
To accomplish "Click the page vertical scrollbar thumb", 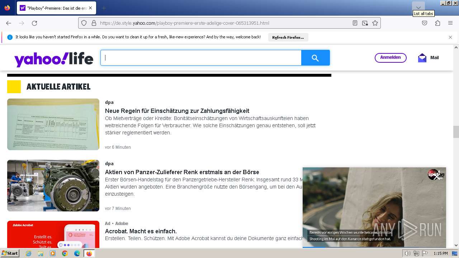I will [x=456, y=132].
